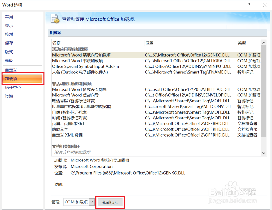
Task: Click the 非活动应用程序加载项 group heading
Action: 72,84
